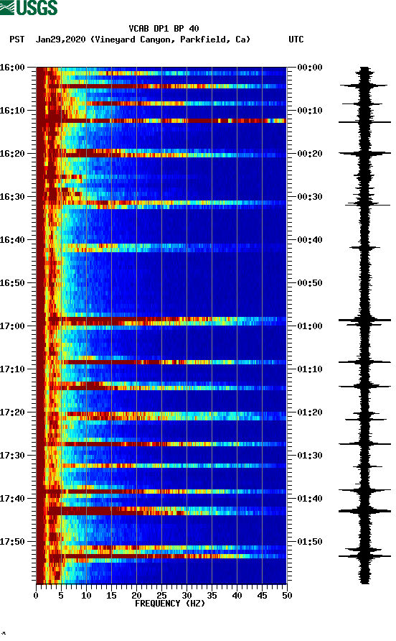Image resolution: width=396 pixels, height=641 pixels.
Task: Click the '16:10' PST time label
Action: [x=12, y=111]
